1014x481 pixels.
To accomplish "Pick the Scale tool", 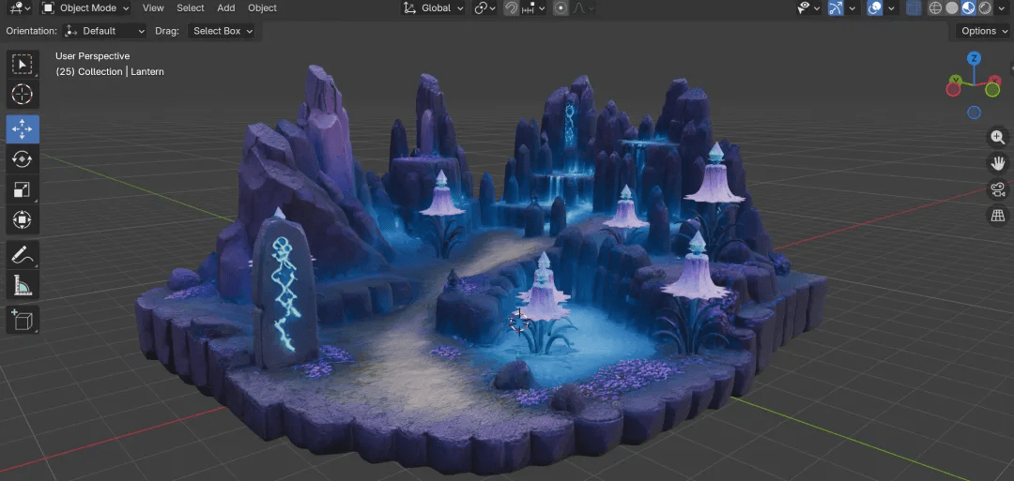I will pyautogui.click(x=23, y=189).
